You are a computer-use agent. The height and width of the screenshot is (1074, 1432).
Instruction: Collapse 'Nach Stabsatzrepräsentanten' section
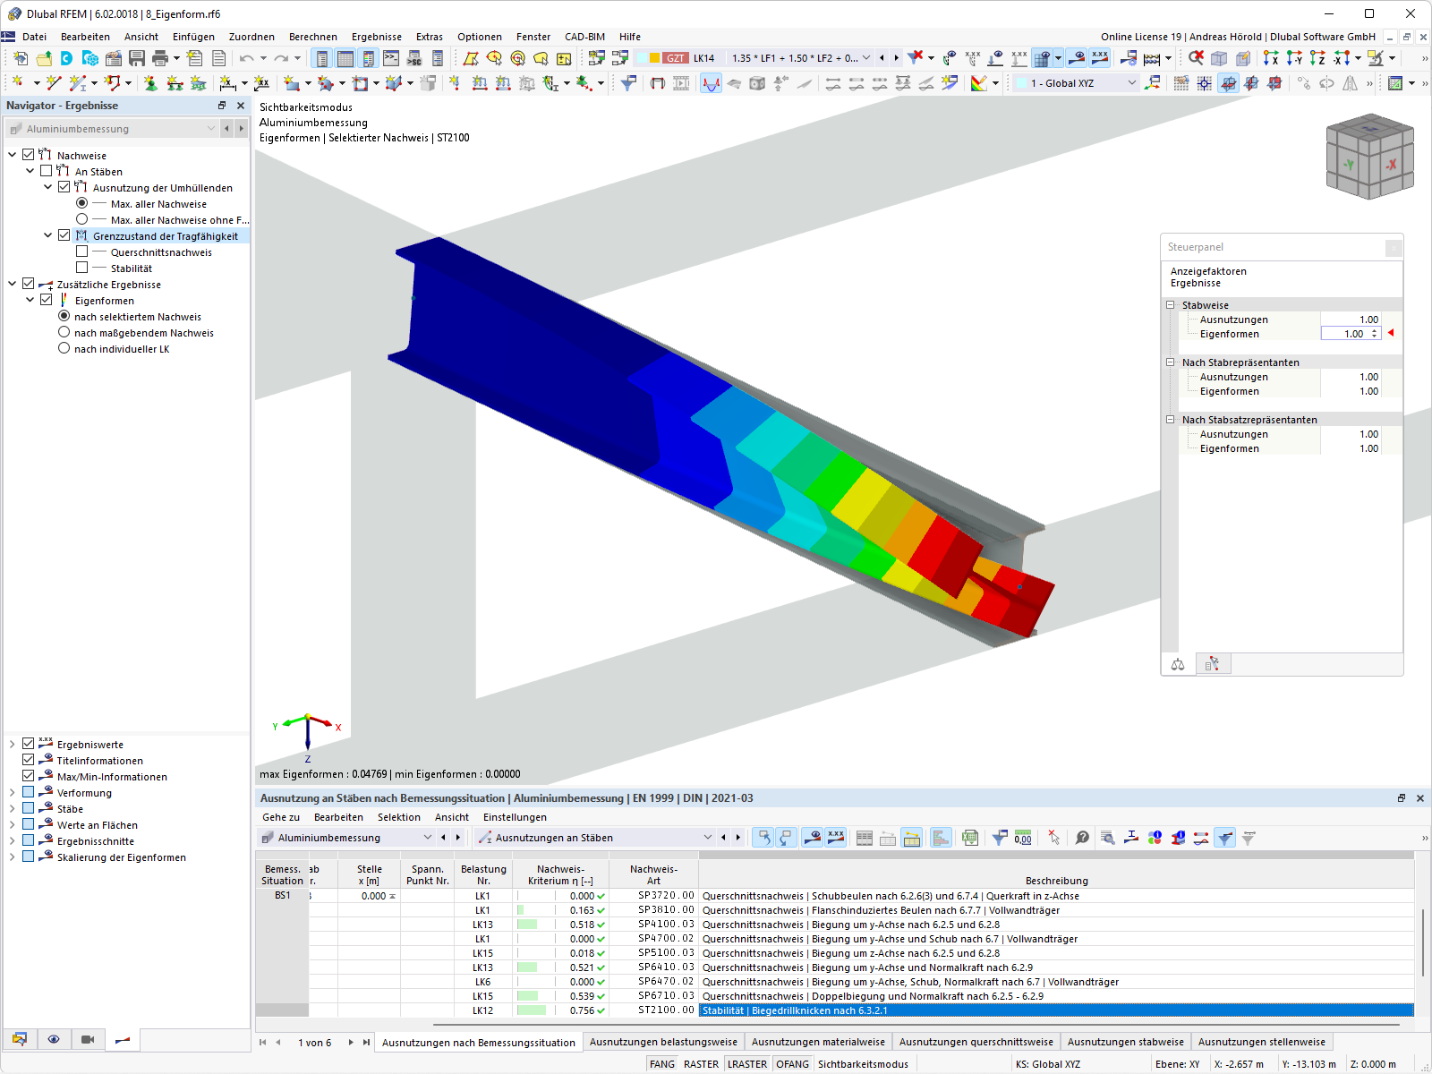point(1170,420)
